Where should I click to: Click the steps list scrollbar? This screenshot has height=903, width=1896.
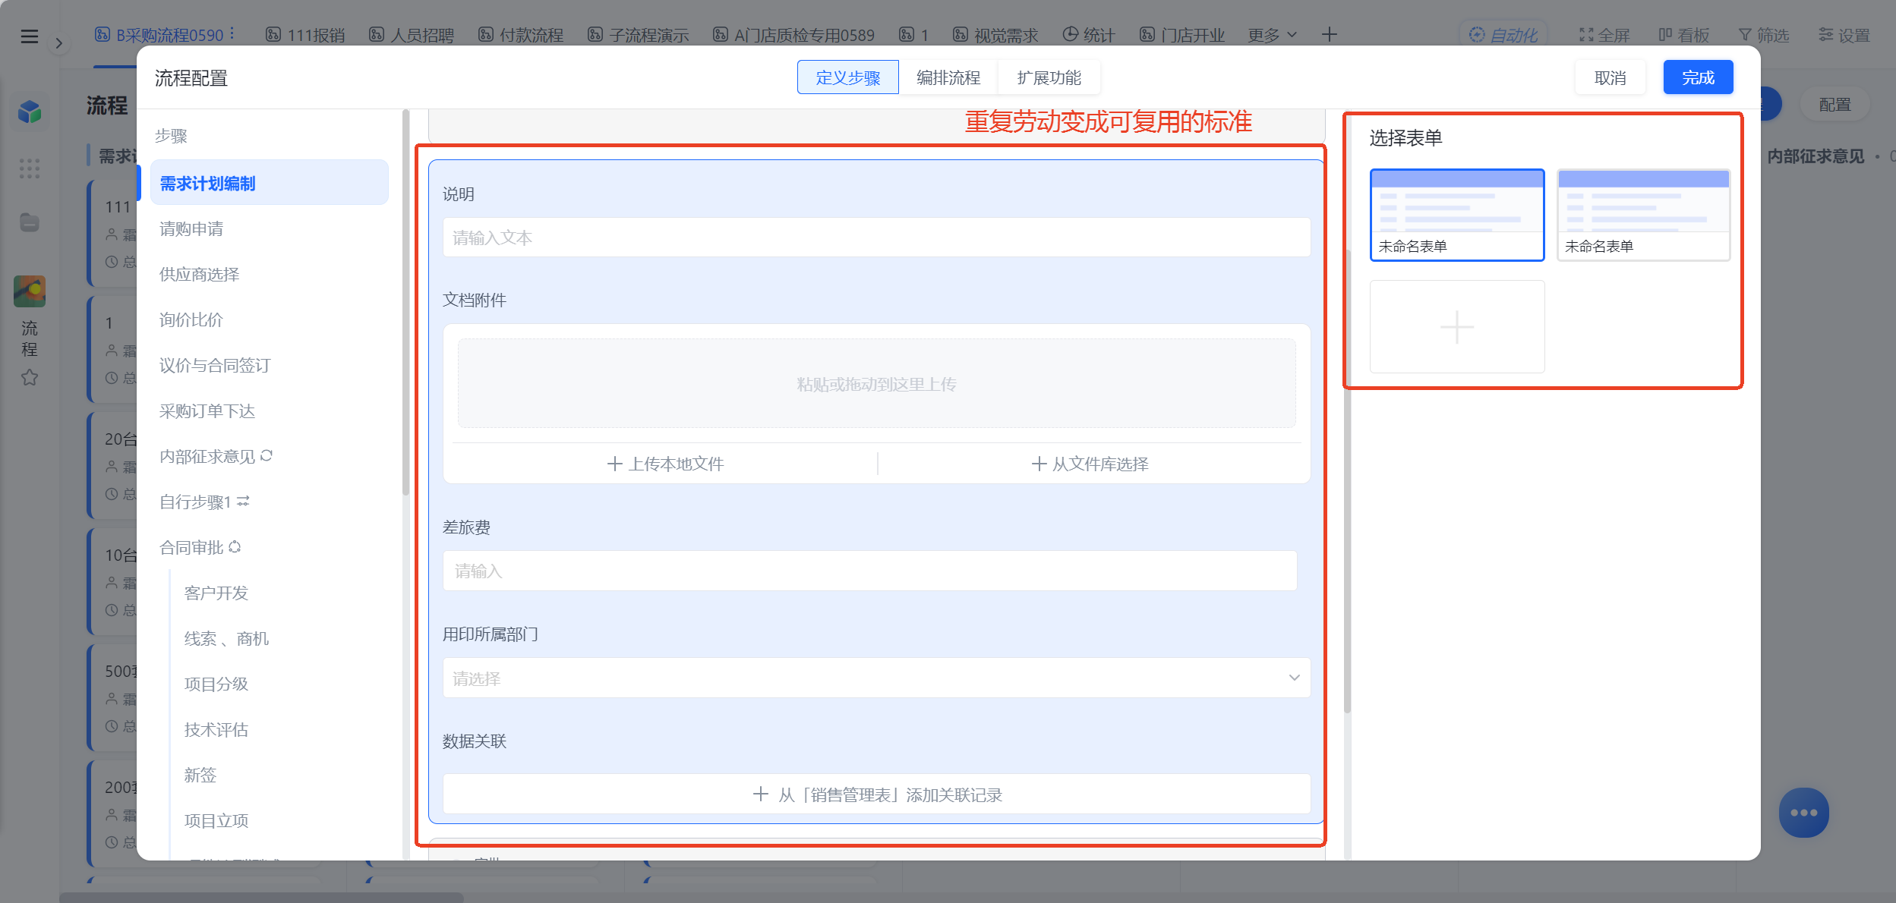tap(405, 304)
